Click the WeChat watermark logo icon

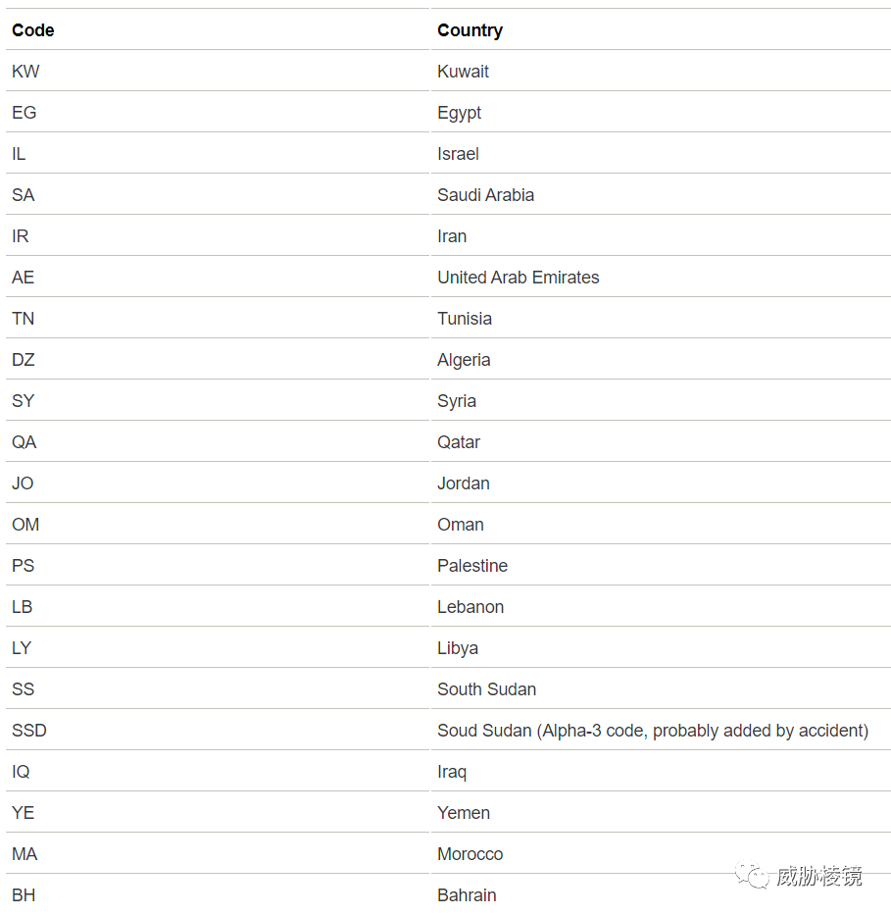coord(752,876)
